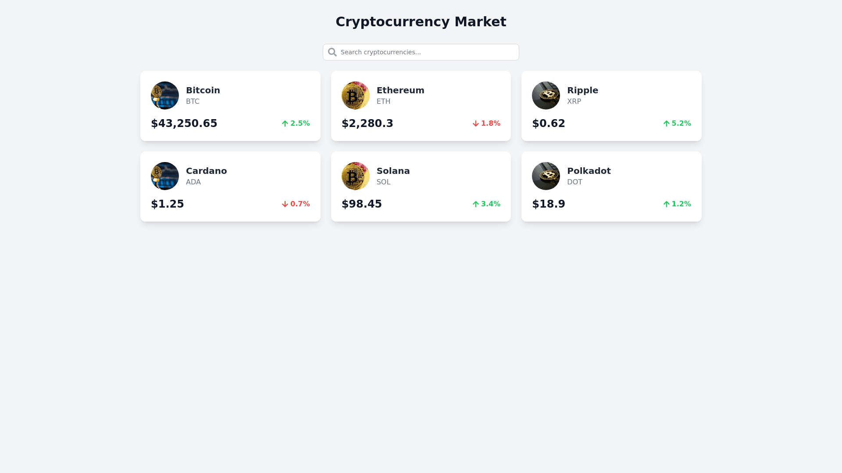Open the Ethereum name link
Viewport: 842px width, 473px height.
pos(400,90)
